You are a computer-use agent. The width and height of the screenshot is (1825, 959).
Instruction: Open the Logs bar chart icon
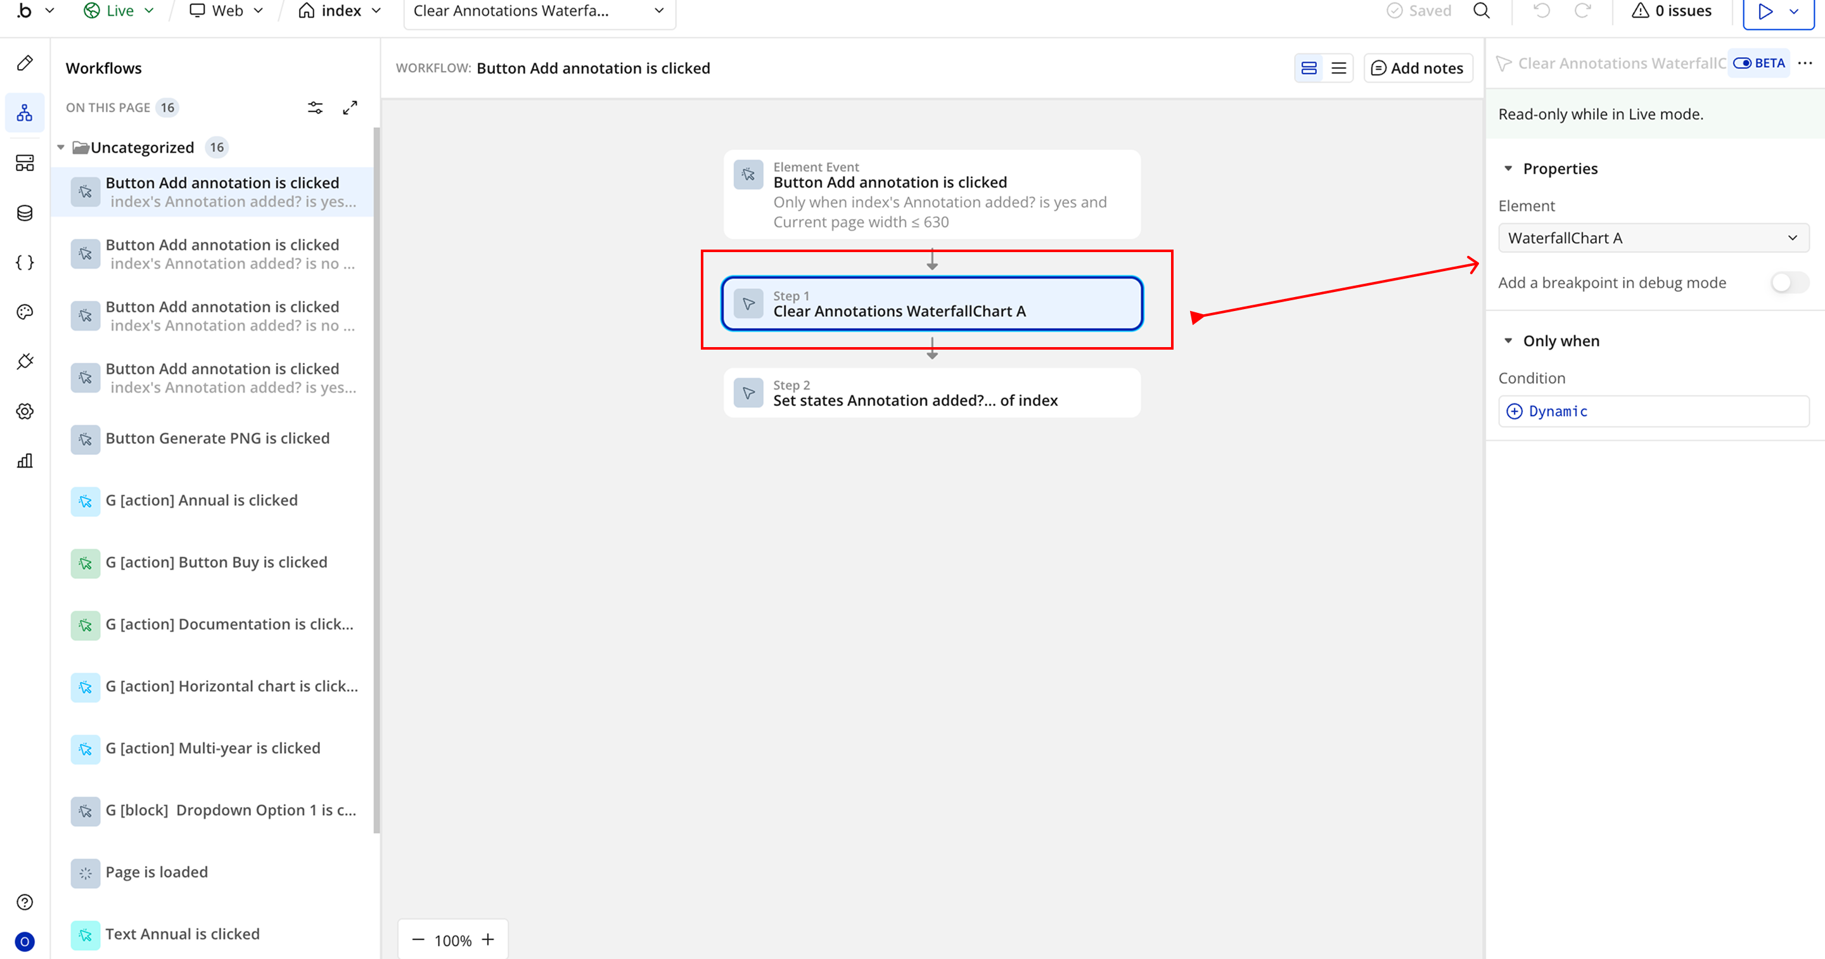click(25, 461)
